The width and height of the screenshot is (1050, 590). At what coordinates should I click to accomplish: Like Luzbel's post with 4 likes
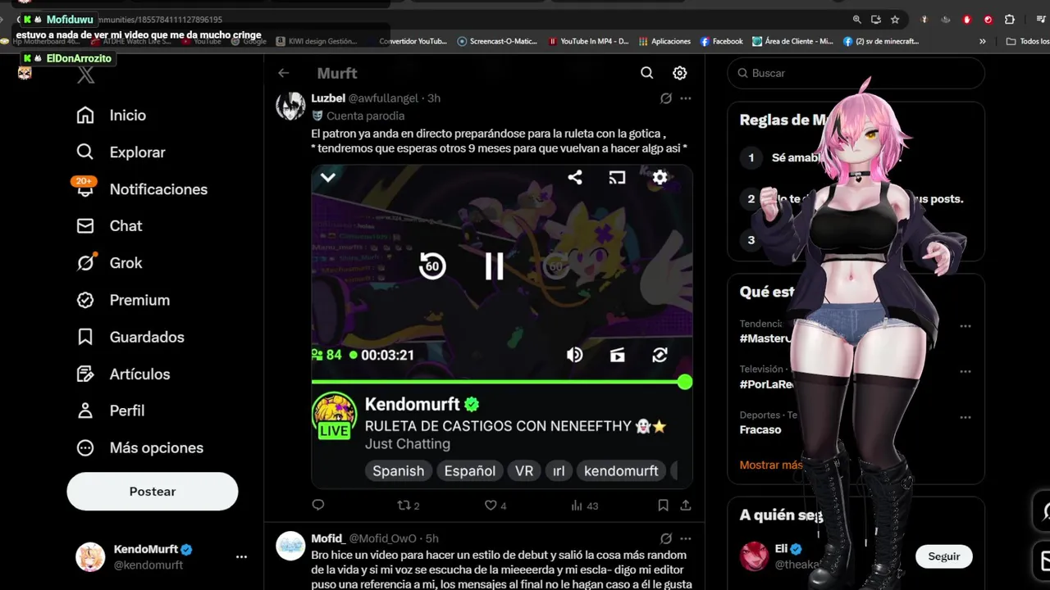pyautogui.click(x=495, y=506)
